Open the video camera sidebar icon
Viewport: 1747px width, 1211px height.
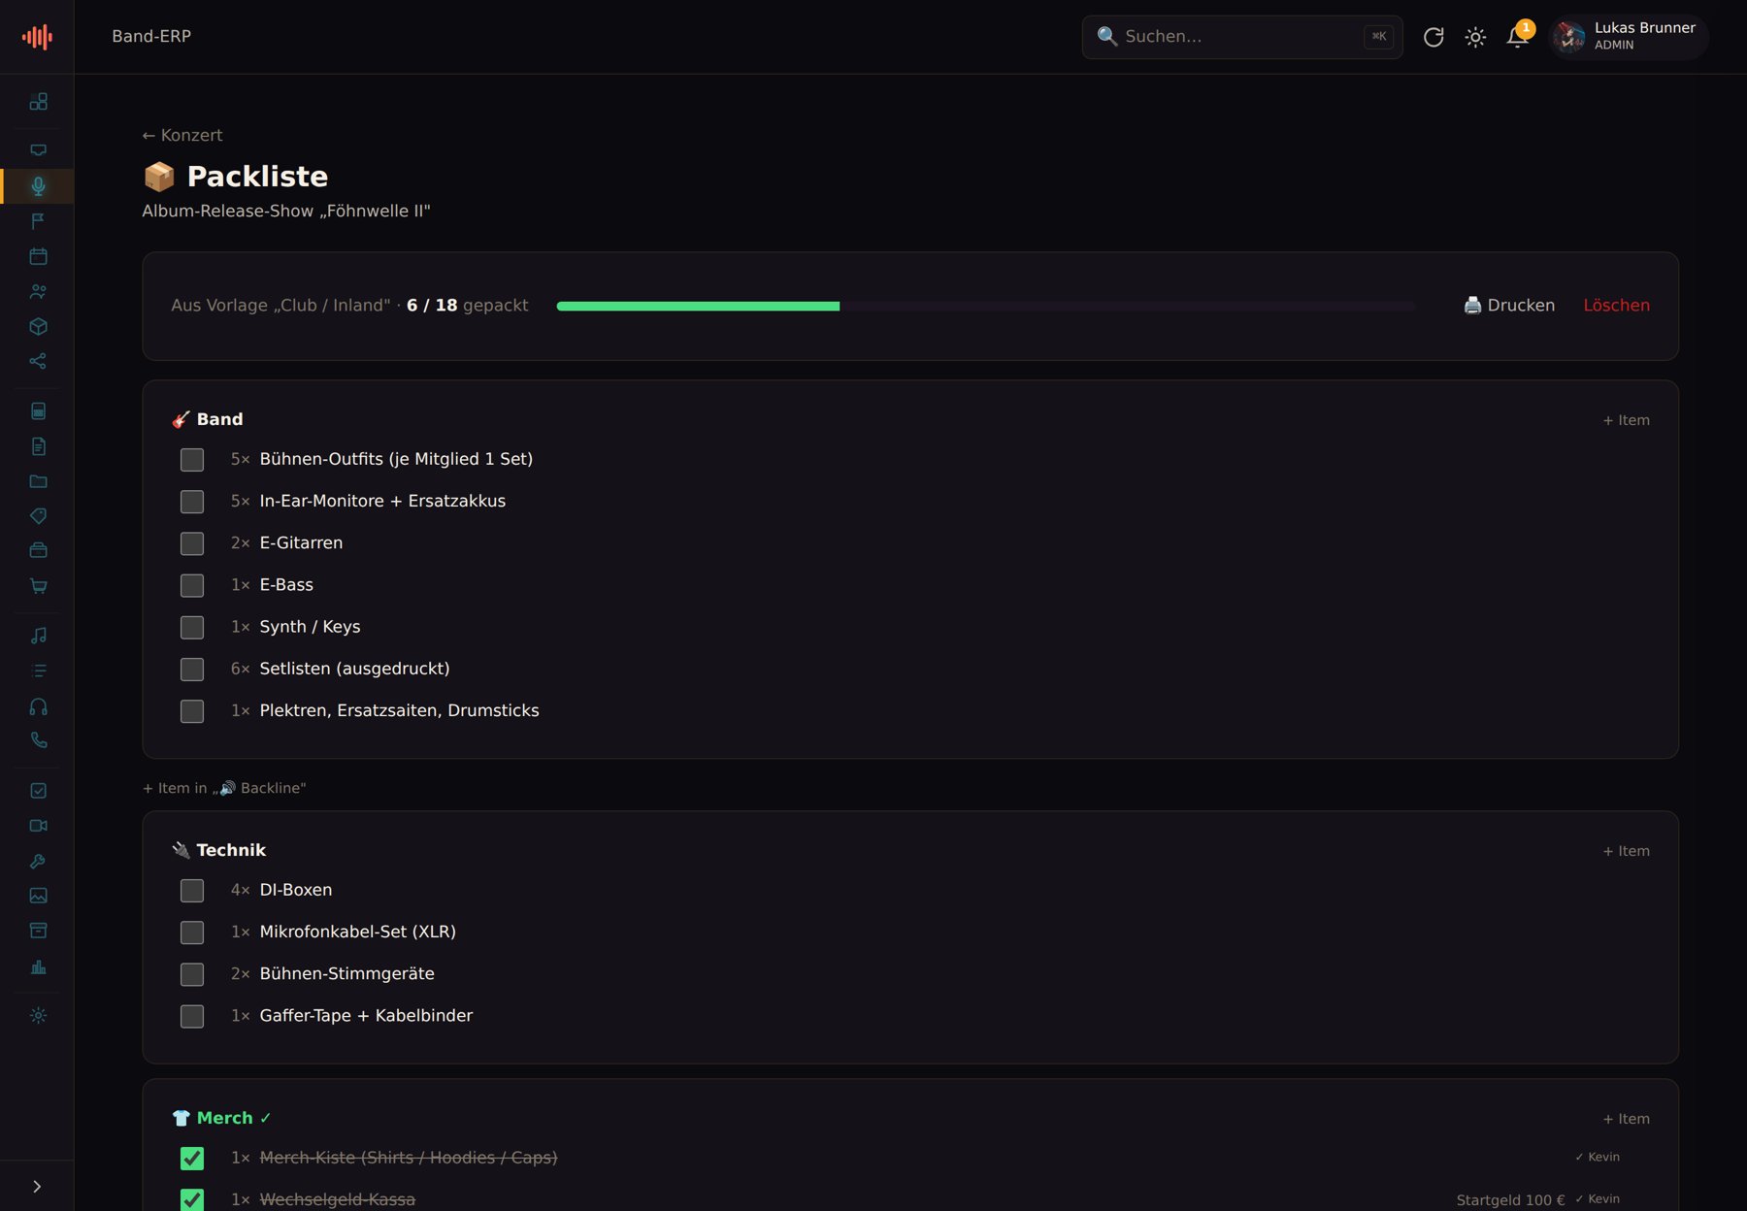(x=38, y=826)
